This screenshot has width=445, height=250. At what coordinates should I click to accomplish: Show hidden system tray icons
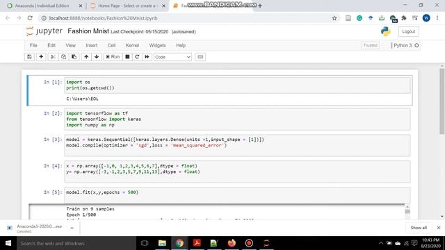tap(381, 243)
